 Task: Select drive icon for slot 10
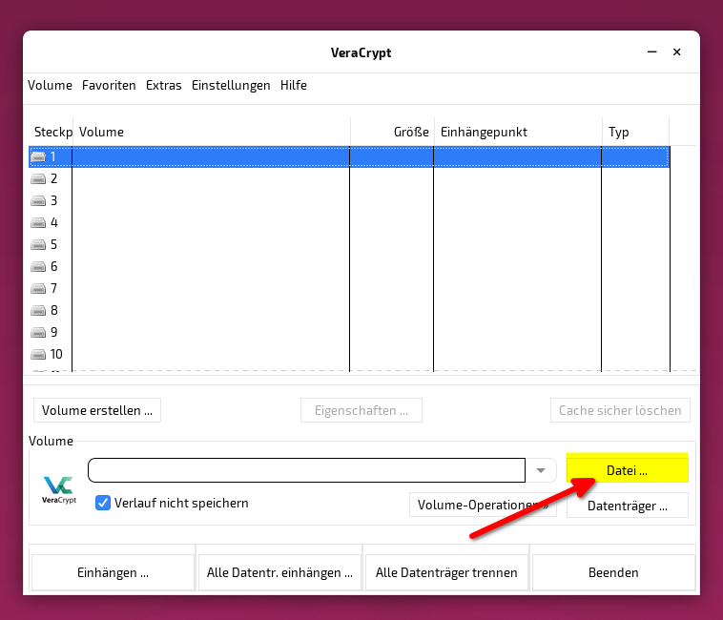[38, 355]
